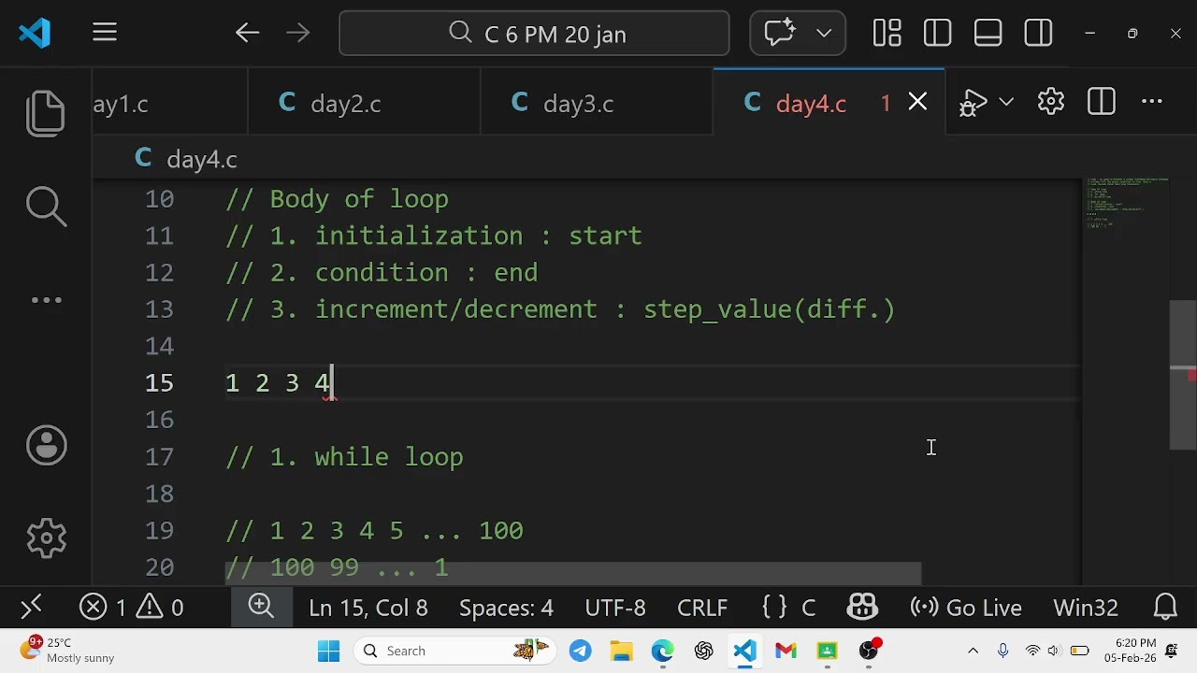This screenshot has width=1197, height=673.
Task: Go forward with the right arrow
Action: tap(297, 34)
